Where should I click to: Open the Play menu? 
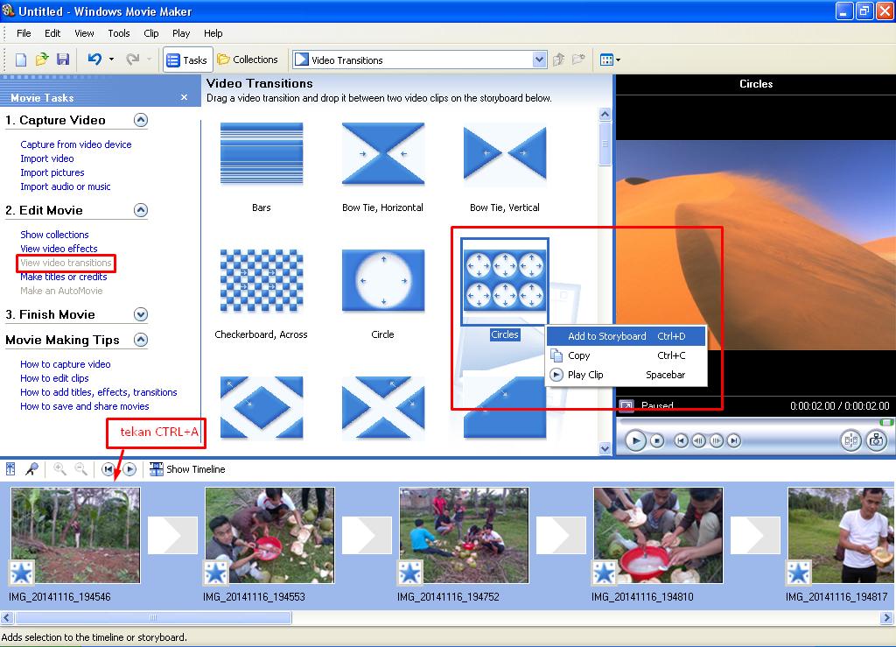click(181, 33)
